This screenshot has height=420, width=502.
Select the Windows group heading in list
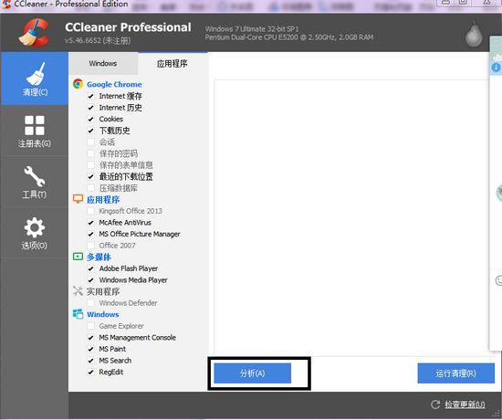coord(103,314)
